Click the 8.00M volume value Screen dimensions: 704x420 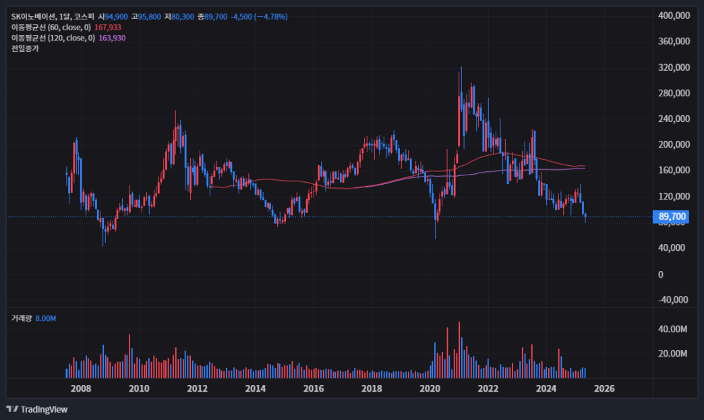[46, 318]
